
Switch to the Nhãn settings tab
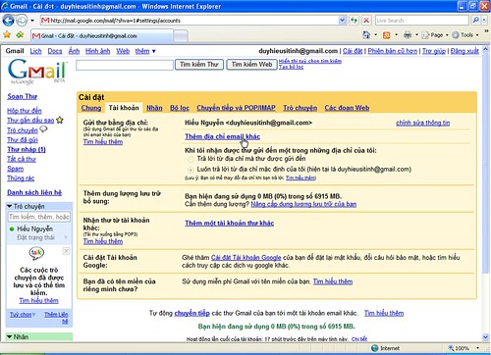[x=154, y=108]
